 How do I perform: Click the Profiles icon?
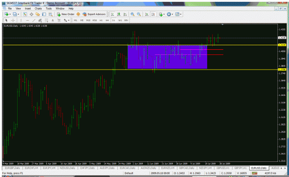point(15,14)
